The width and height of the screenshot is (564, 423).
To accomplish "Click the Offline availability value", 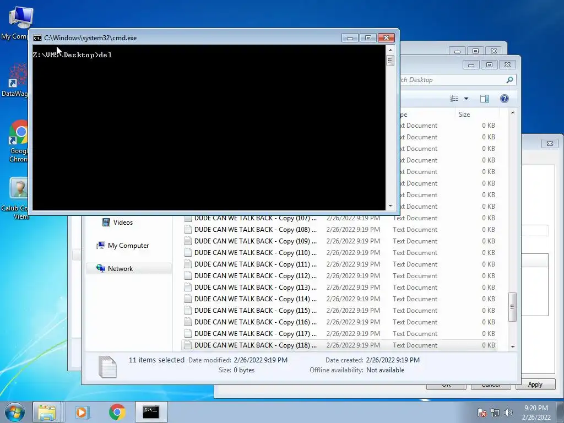I will click(x=385, y=370).
